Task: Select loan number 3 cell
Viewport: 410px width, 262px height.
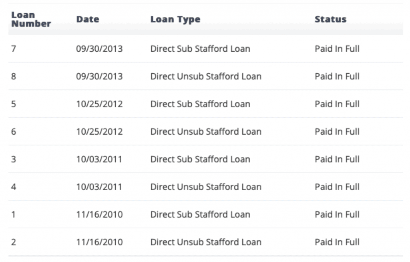Action: pos(14,159)
